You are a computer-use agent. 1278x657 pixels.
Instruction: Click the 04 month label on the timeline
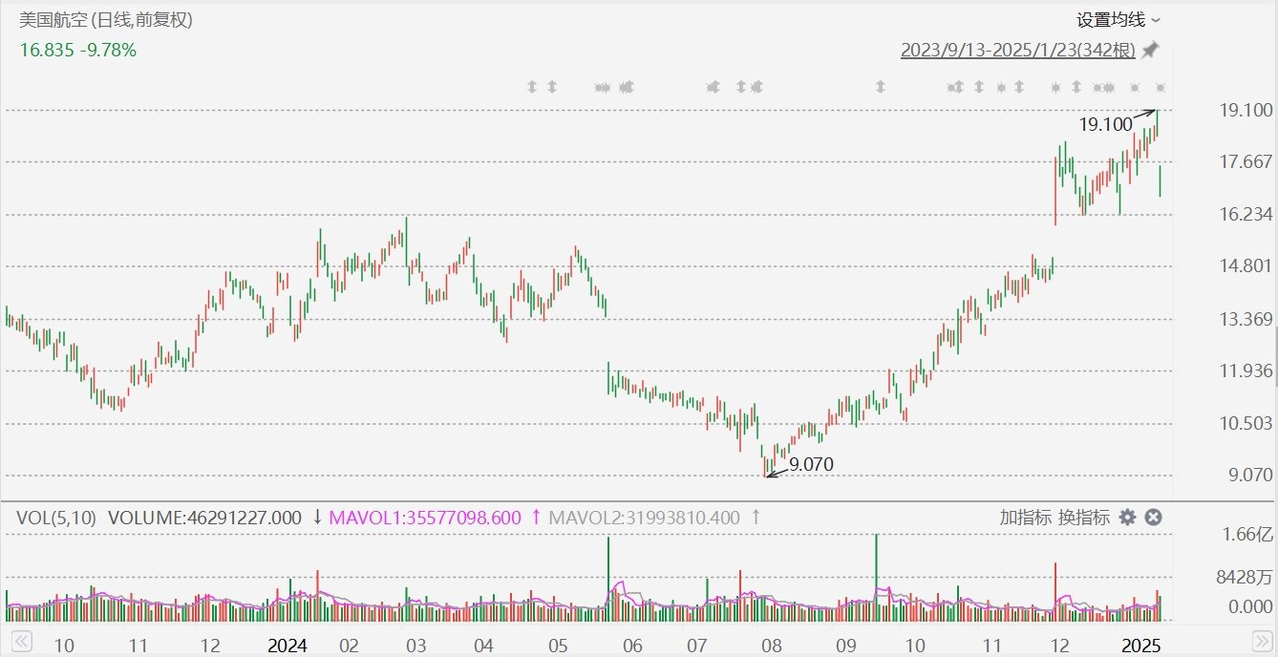(x=484, y=646)
